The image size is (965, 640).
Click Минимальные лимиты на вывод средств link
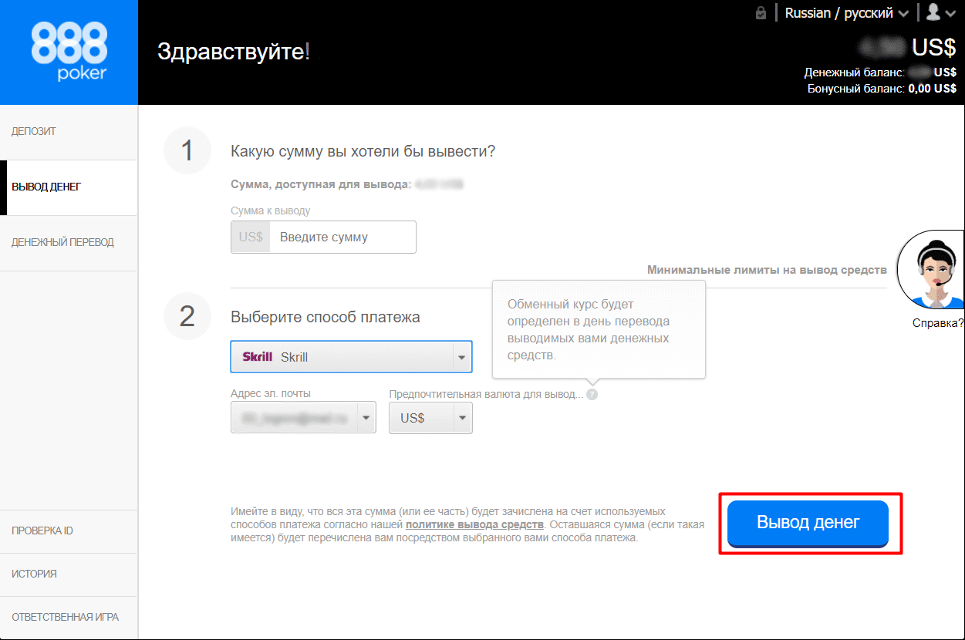766,271
